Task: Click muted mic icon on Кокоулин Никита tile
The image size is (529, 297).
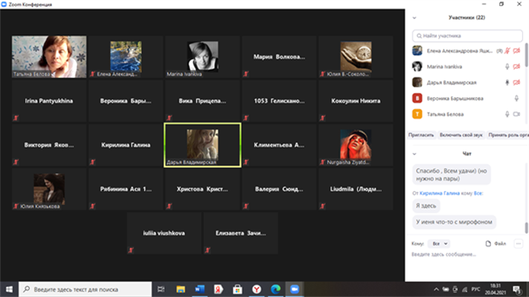Action: (322, 118)
